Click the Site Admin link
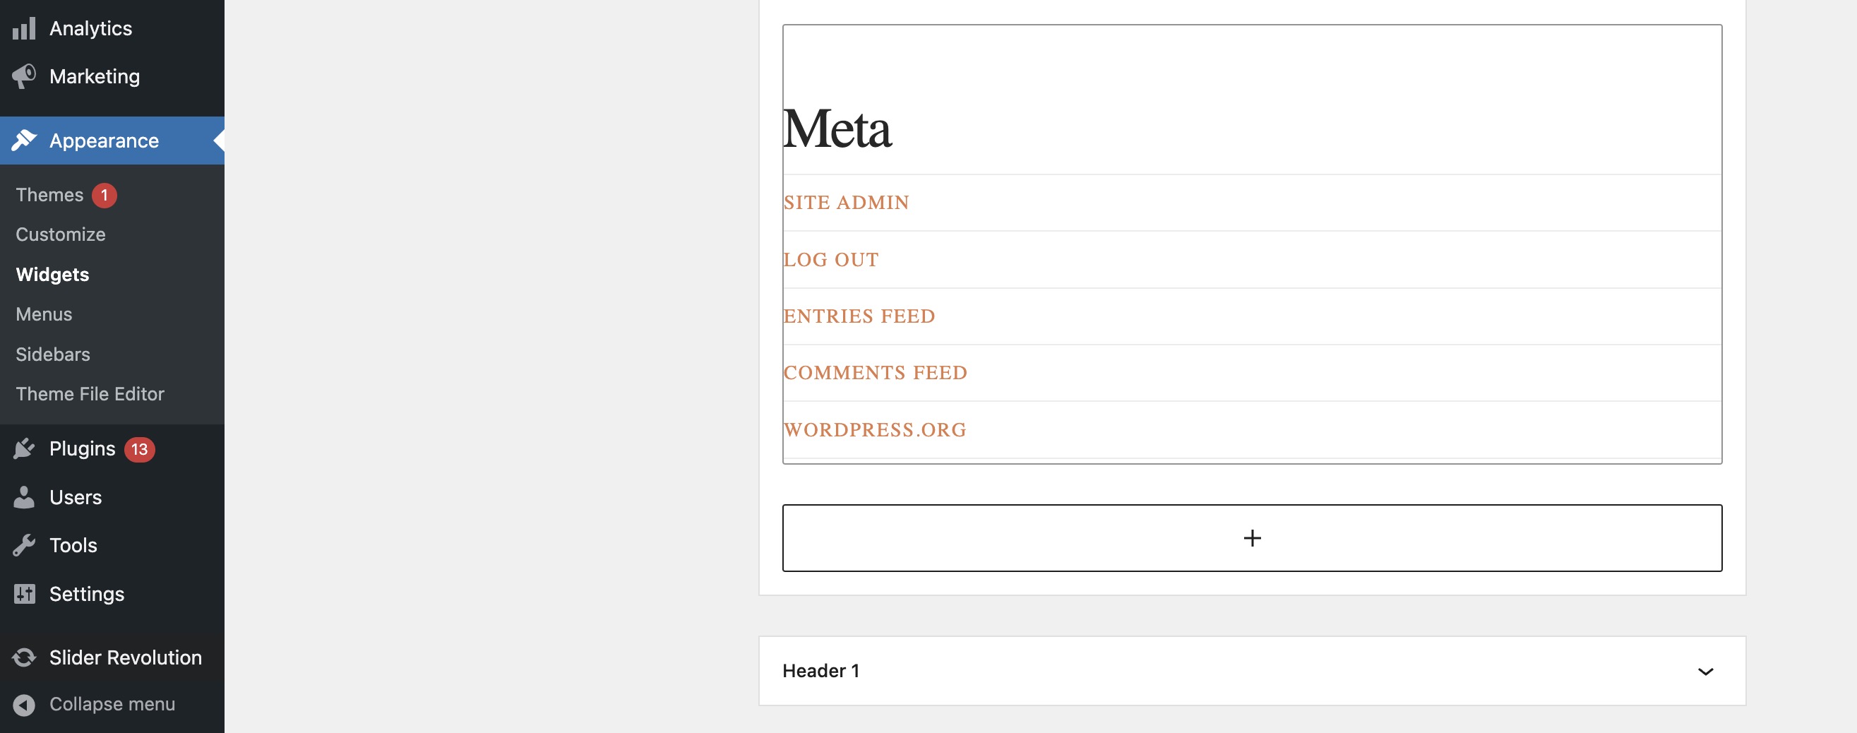This screenshot has width=1857, height=733. pyautogui.click(x=847, y=203)
